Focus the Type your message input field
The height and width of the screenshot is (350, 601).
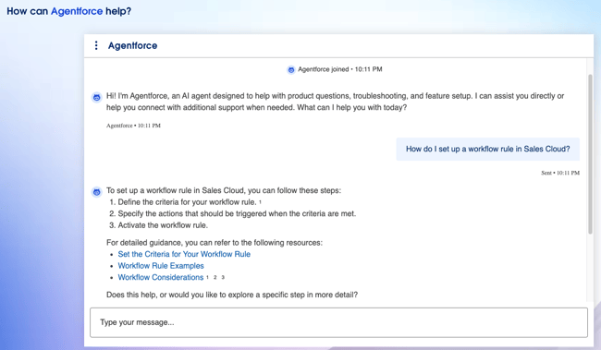point(338,322)
